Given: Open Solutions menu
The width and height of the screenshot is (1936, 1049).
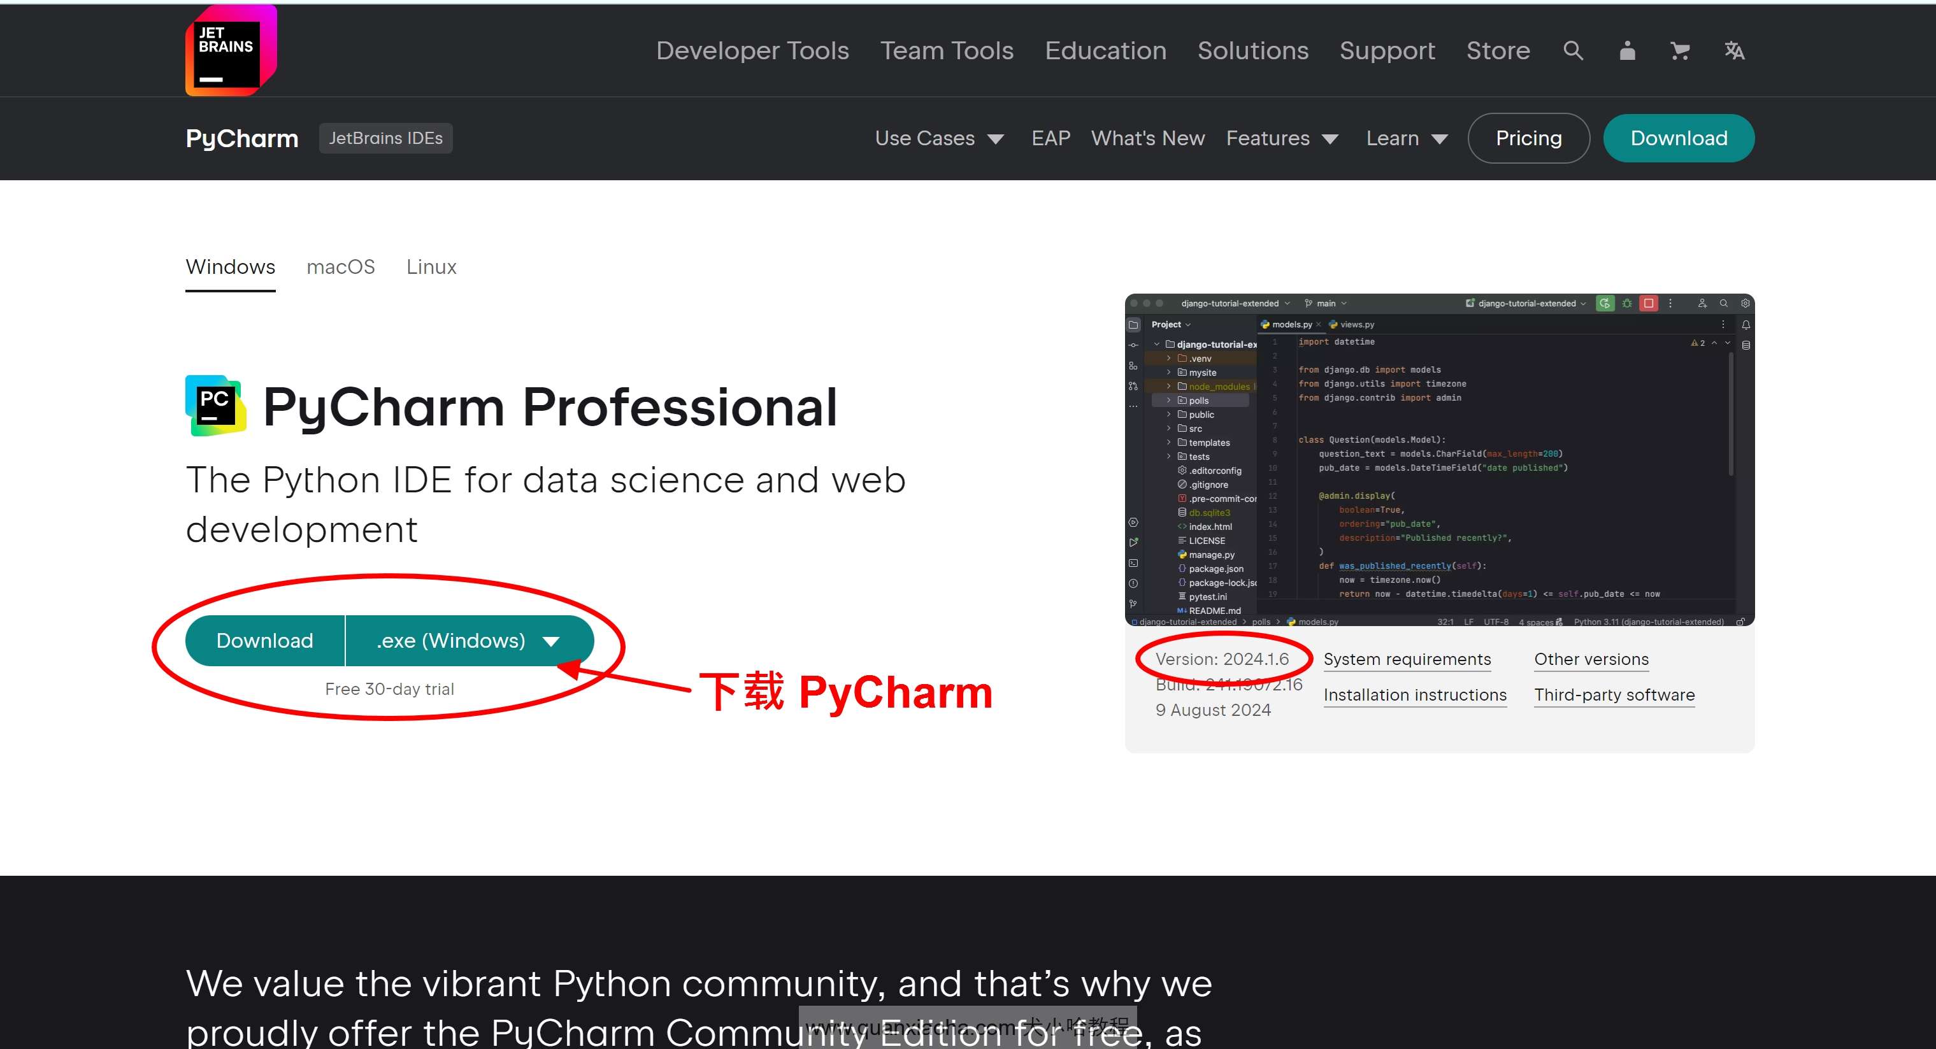Looking at the screenshot, I should pyautogui.click(x=1253, y=50).
